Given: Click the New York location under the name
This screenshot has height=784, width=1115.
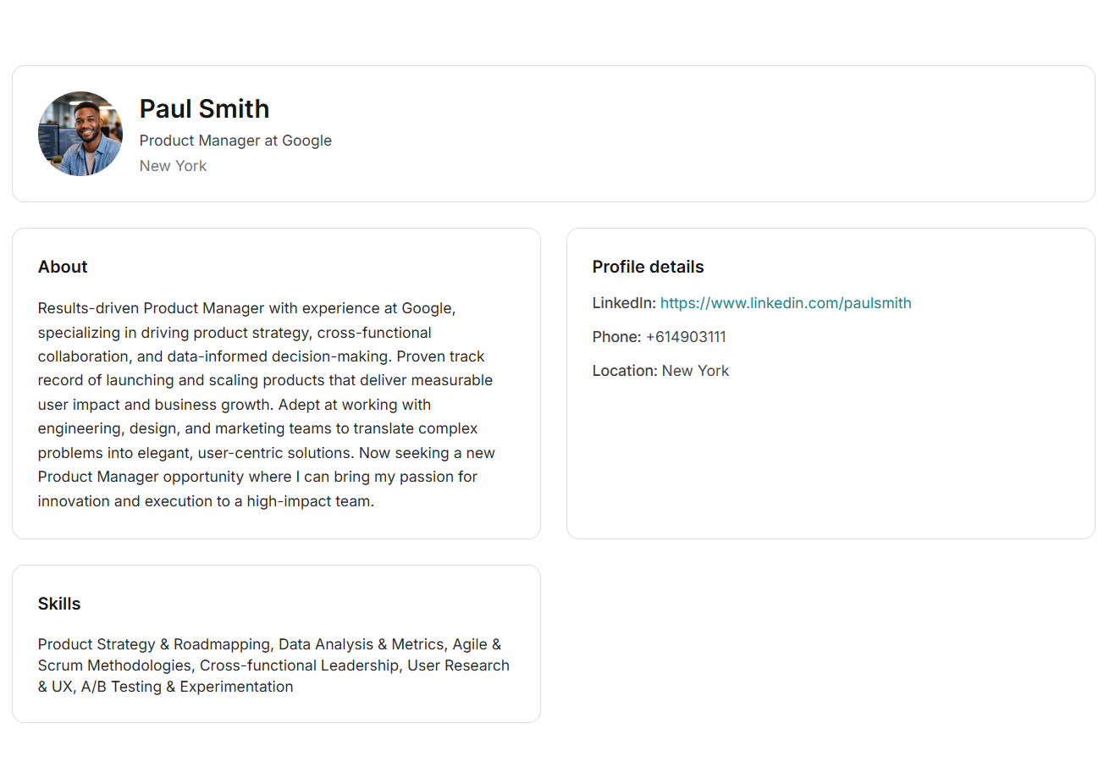Looking at the screenshot, I should click(173, 166).
